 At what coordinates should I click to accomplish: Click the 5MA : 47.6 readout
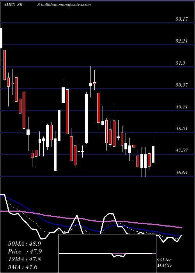23,267
